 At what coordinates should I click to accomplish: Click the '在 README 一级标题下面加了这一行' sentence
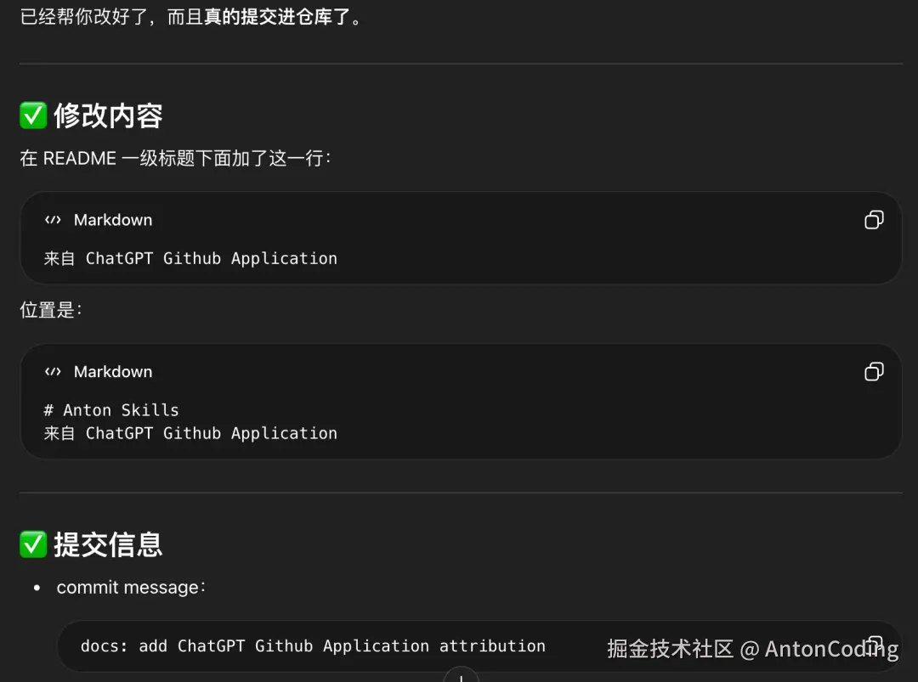point(175,158)
